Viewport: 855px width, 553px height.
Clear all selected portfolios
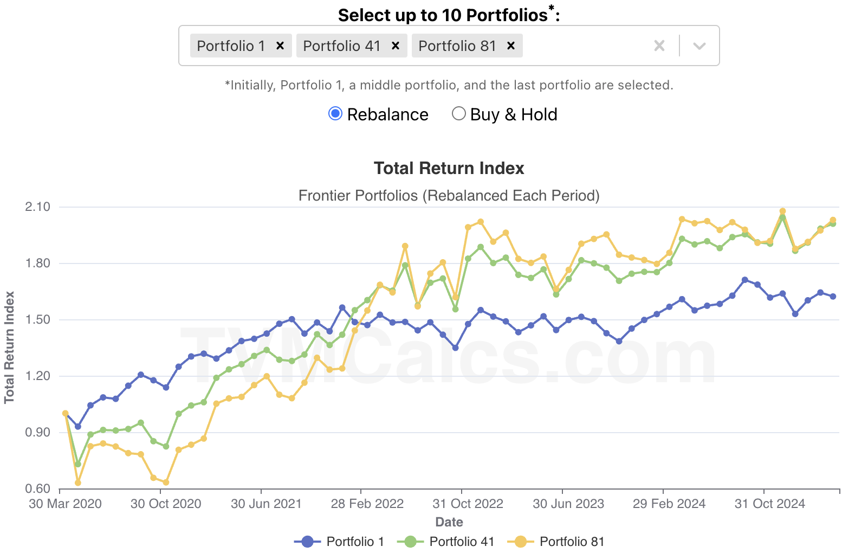click(659, 46)
